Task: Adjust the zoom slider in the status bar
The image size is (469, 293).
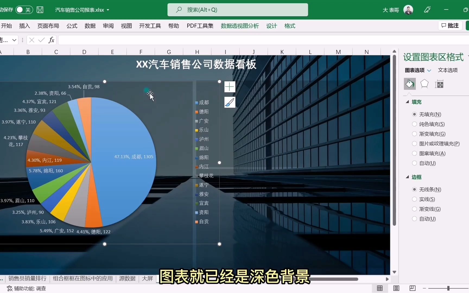Action: point(448,288)
